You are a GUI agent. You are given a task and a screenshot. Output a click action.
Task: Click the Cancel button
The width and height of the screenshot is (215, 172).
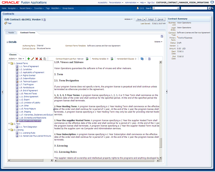point(161,19)
